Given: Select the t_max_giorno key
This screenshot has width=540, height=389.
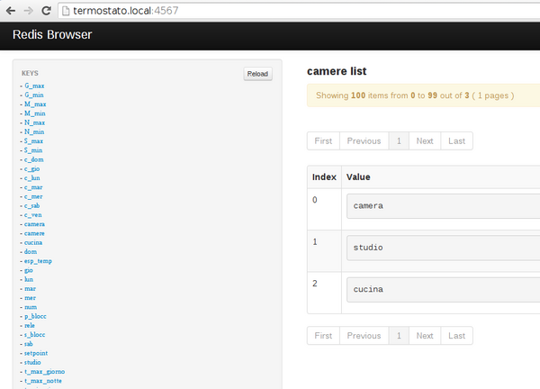Looking at the screenshot, I should [x=44, y=372].
